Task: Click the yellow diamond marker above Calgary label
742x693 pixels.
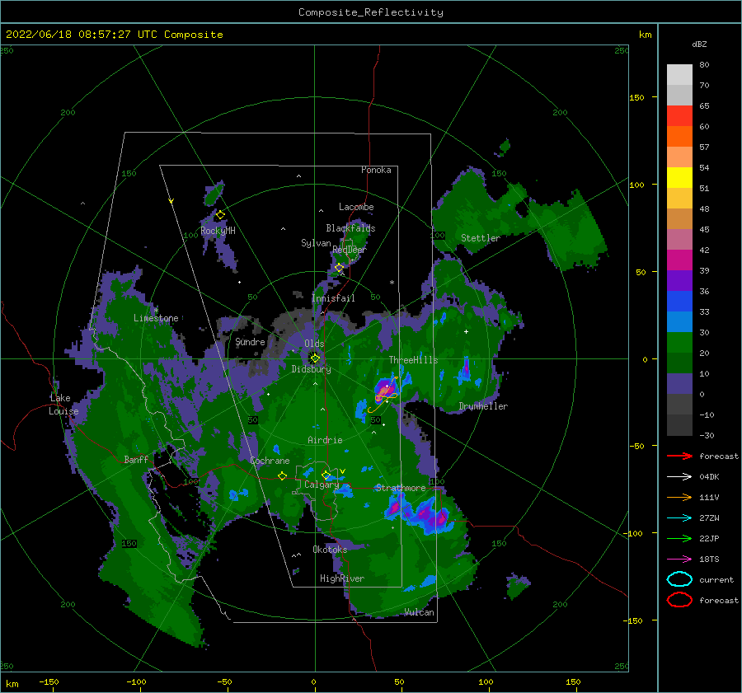Action: [x=326, y=475]
